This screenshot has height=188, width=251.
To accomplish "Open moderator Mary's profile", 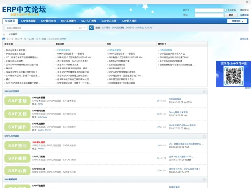I will point(45,117).
